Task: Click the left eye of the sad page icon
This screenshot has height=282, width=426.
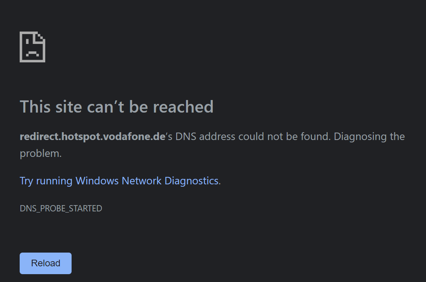Action: click(x=27, y=41)
